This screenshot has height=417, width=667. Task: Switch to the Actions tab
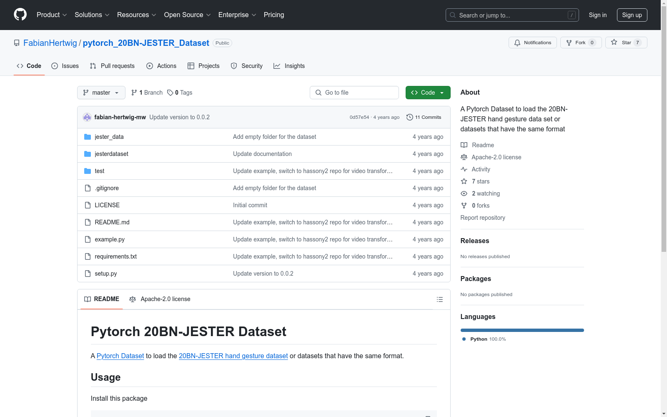[161, 66]
